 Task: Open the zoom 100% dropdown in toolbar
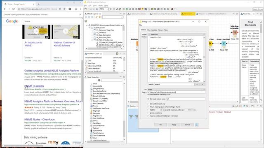click(107, 9)
